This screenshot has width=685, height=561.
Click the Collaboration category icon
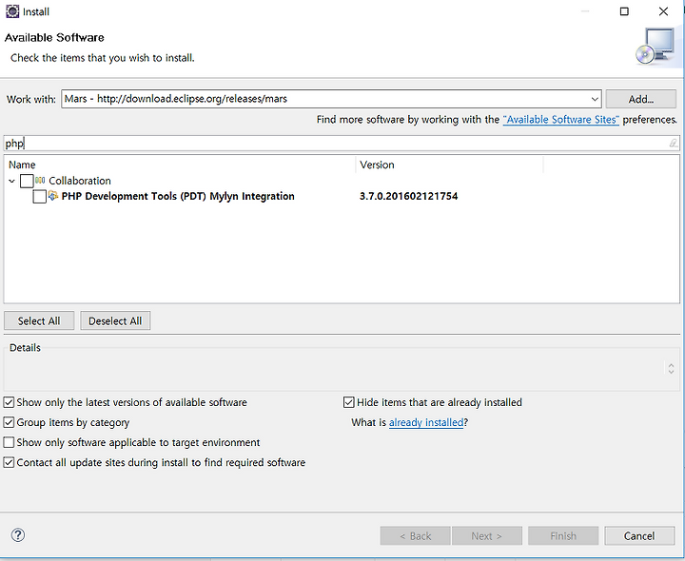click(40, 181)
